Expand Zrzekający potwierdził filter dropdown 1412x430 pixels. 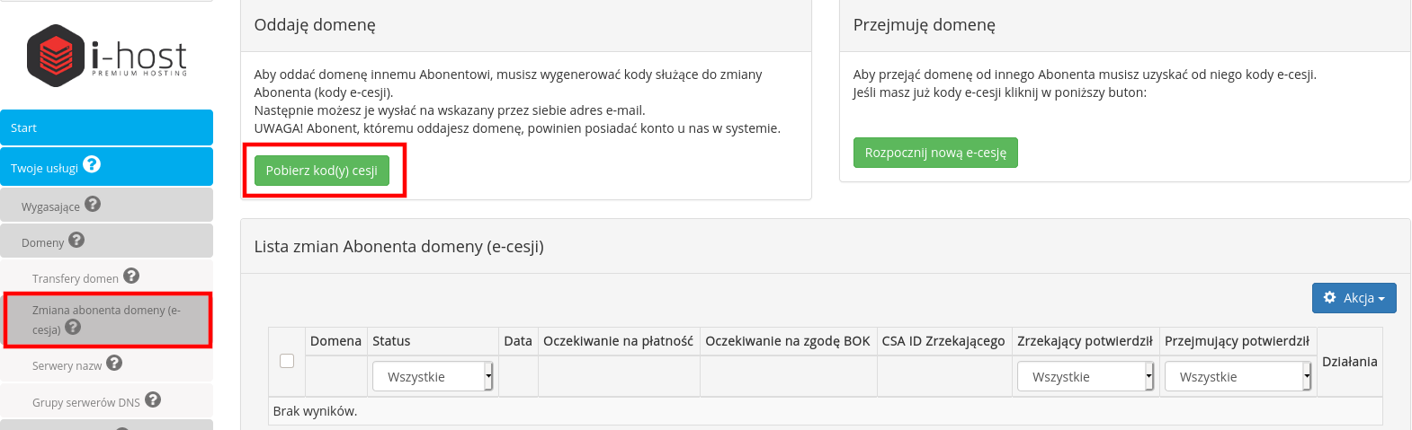1086,377
